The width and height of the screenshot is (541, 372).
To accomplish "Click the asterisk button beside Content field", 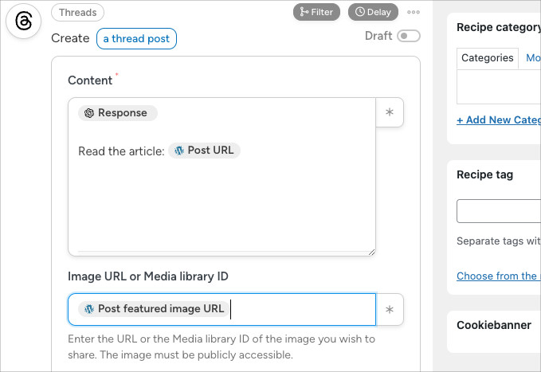I will (390, 113).
